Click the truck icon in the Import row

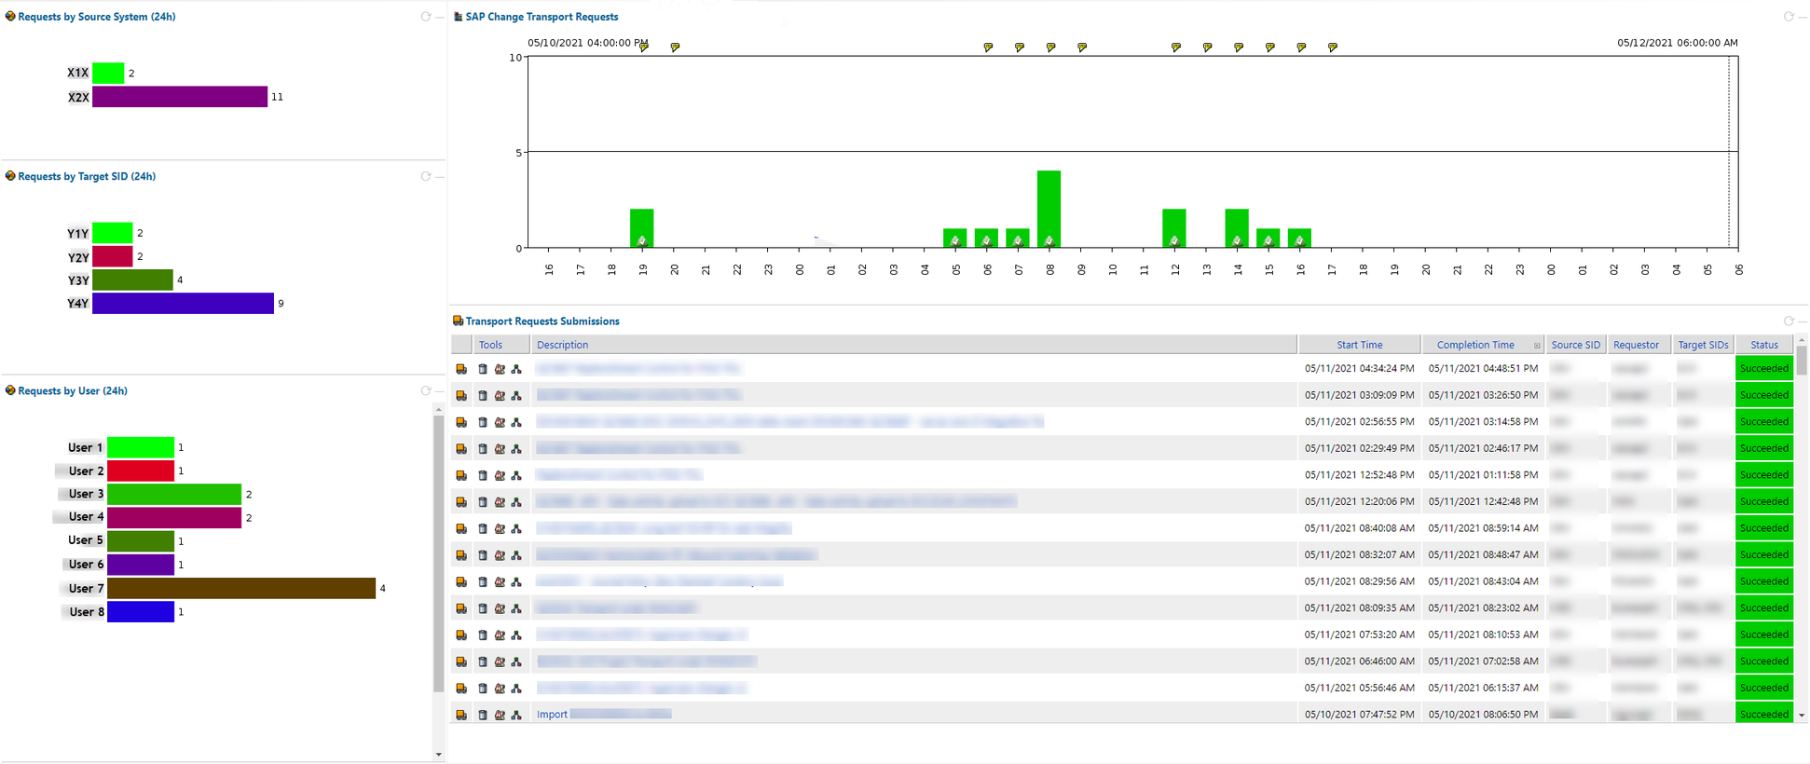pos(461,715)
